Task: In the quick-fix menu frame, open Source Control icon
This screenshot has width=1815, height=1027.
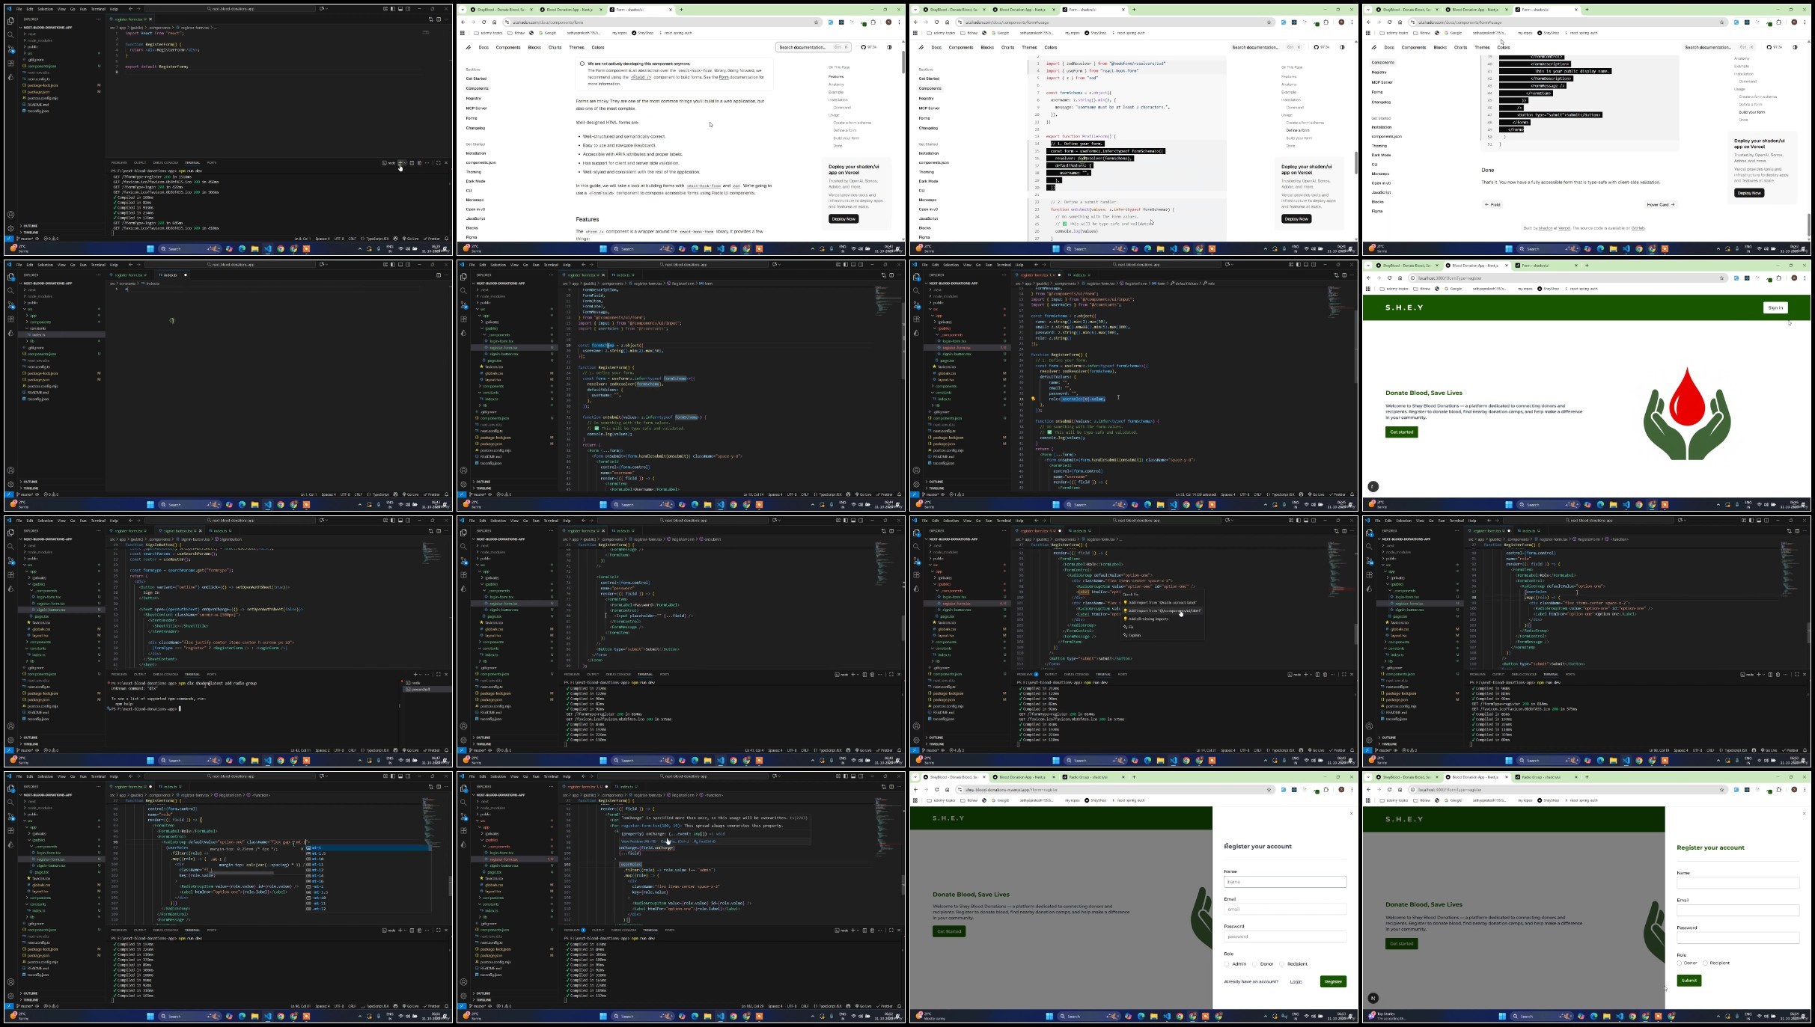Action: (916, 560)
